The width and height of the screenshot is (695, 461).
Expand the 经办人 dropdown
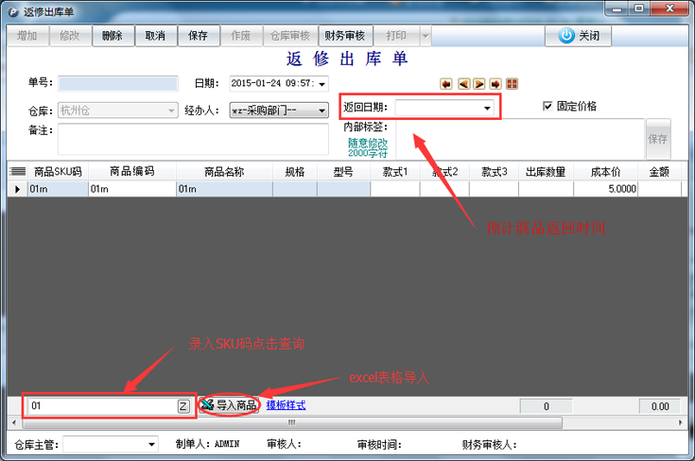321,111
